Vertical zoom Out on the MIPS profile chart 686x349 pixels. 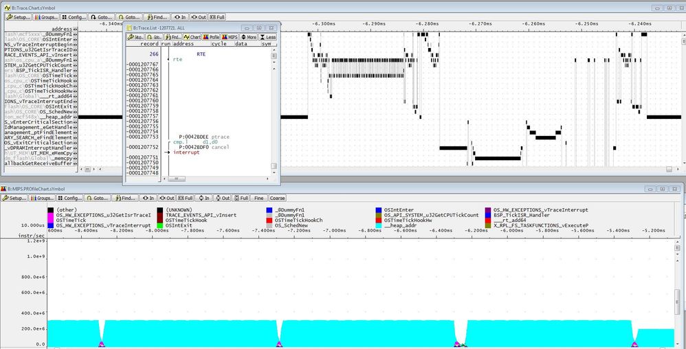222,198
